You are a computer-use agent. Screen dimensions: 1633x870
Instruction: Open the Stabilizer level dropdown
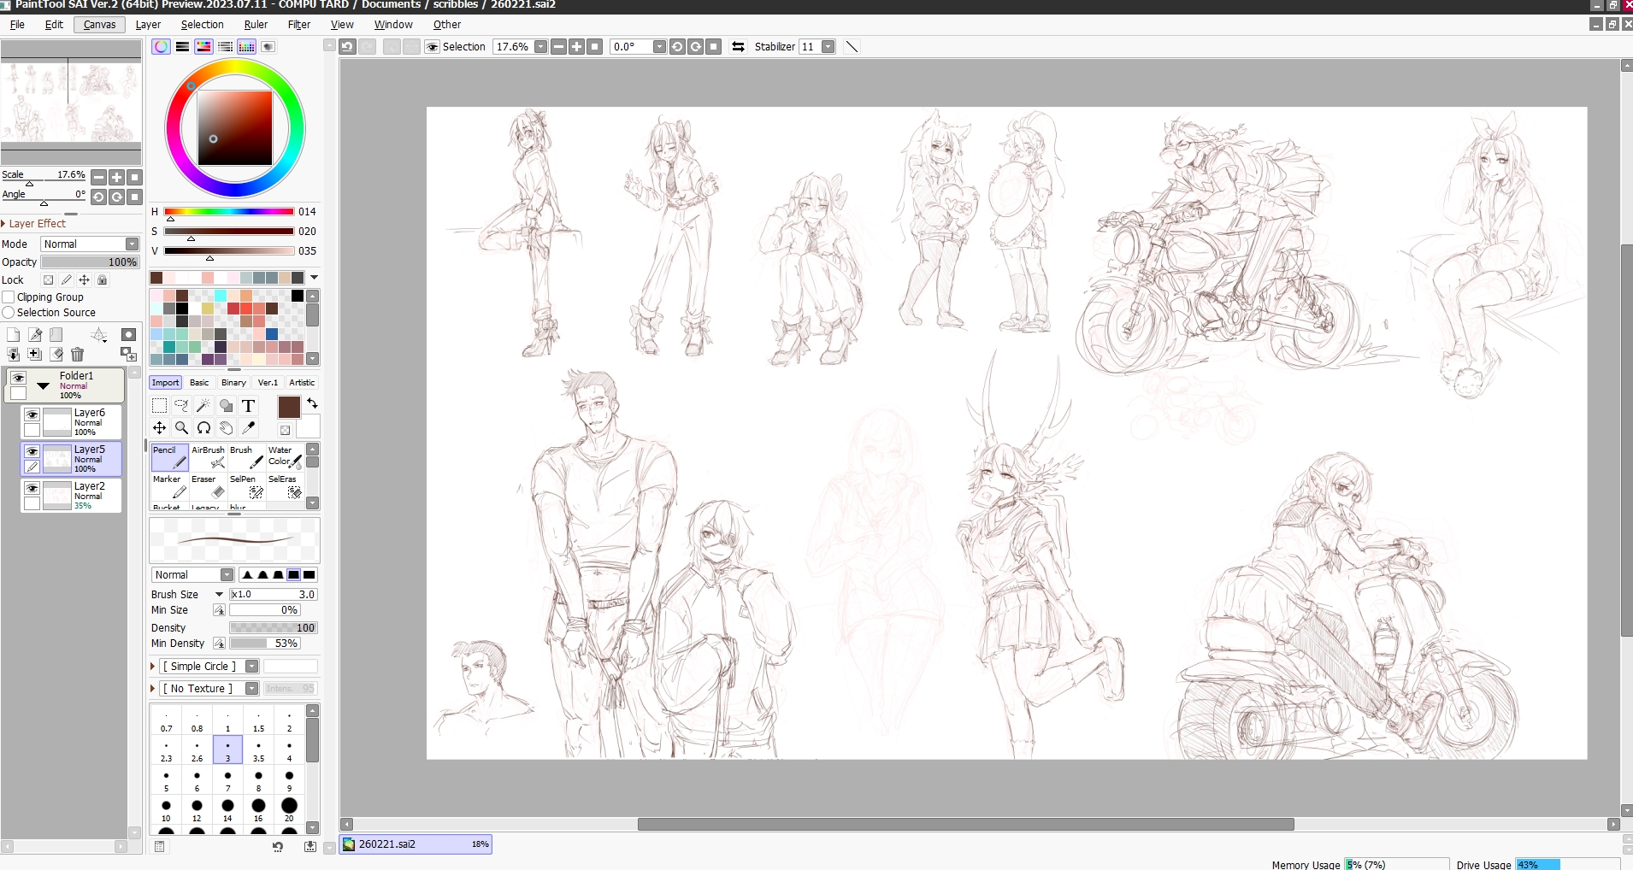pyautogui.click(x=828, y=47)
